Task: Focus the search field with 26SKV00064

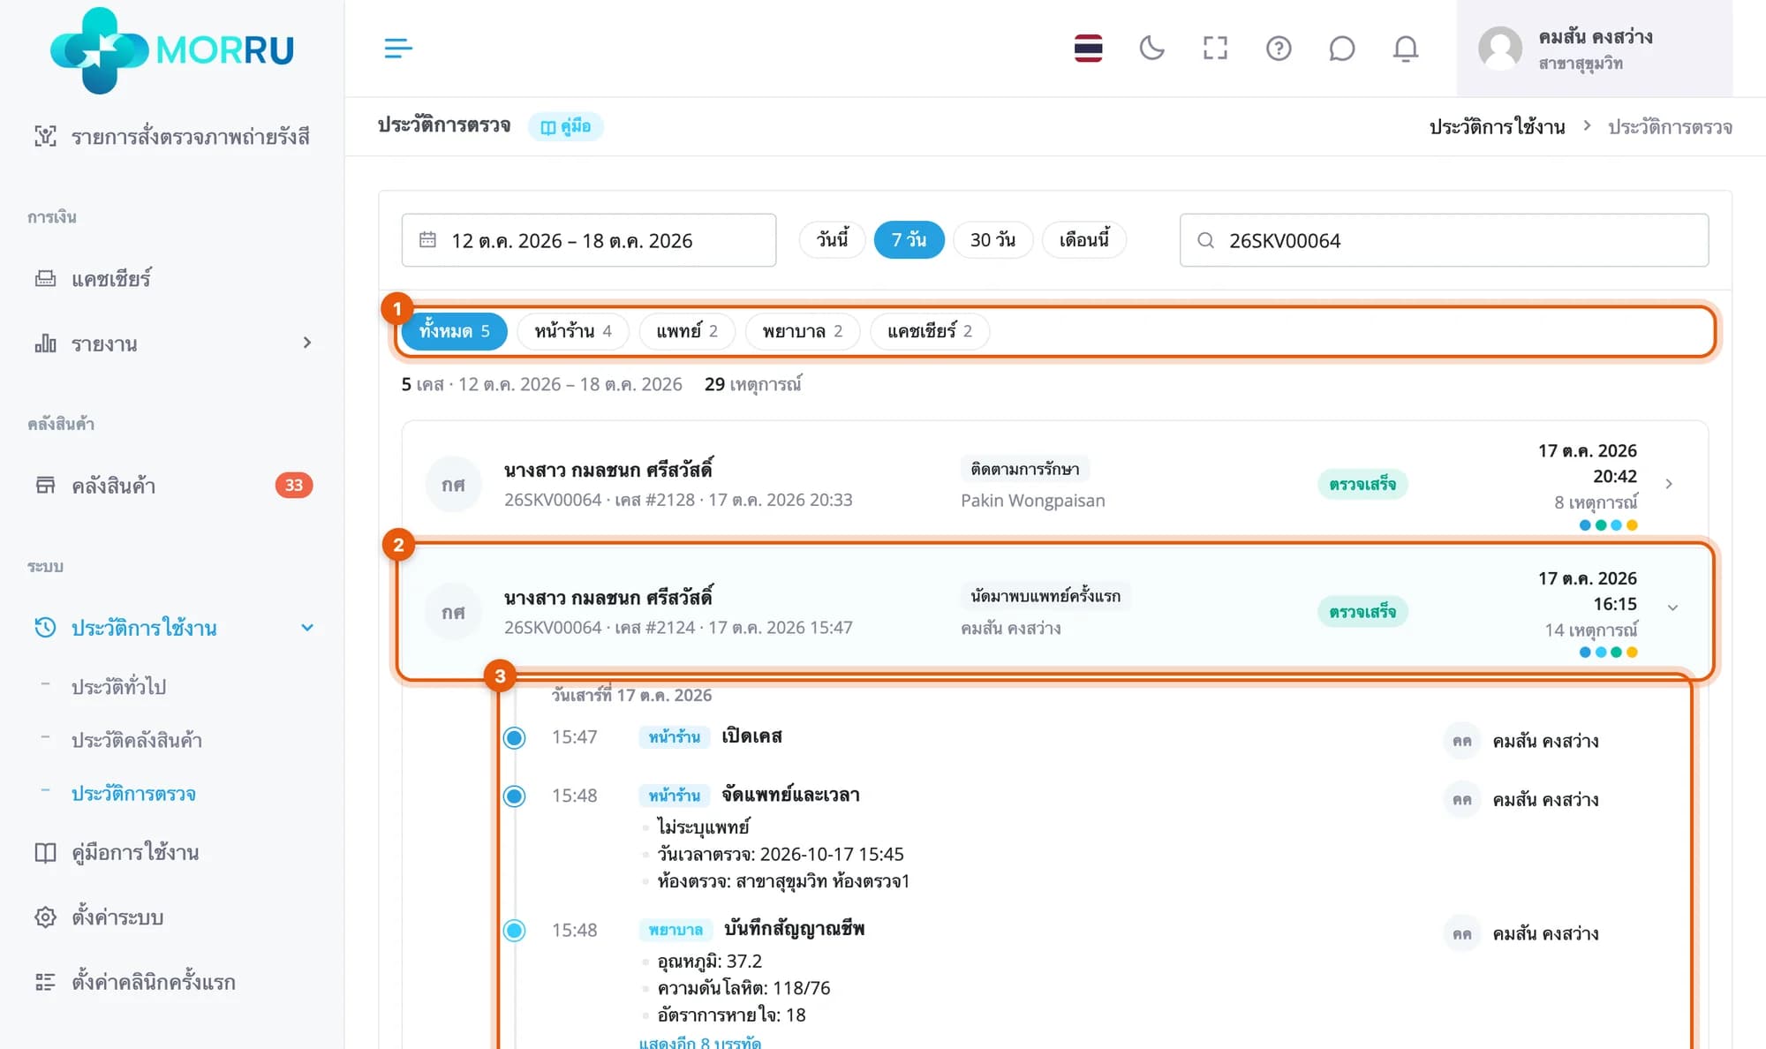Action: pyautogui.click(x=1444, y=240)
